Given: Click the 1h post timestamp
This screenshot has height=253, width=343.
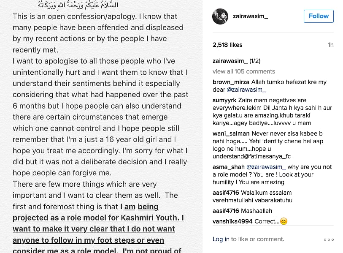Looking at the screenshot, I should pyautogui.click(x=330, y=45).
